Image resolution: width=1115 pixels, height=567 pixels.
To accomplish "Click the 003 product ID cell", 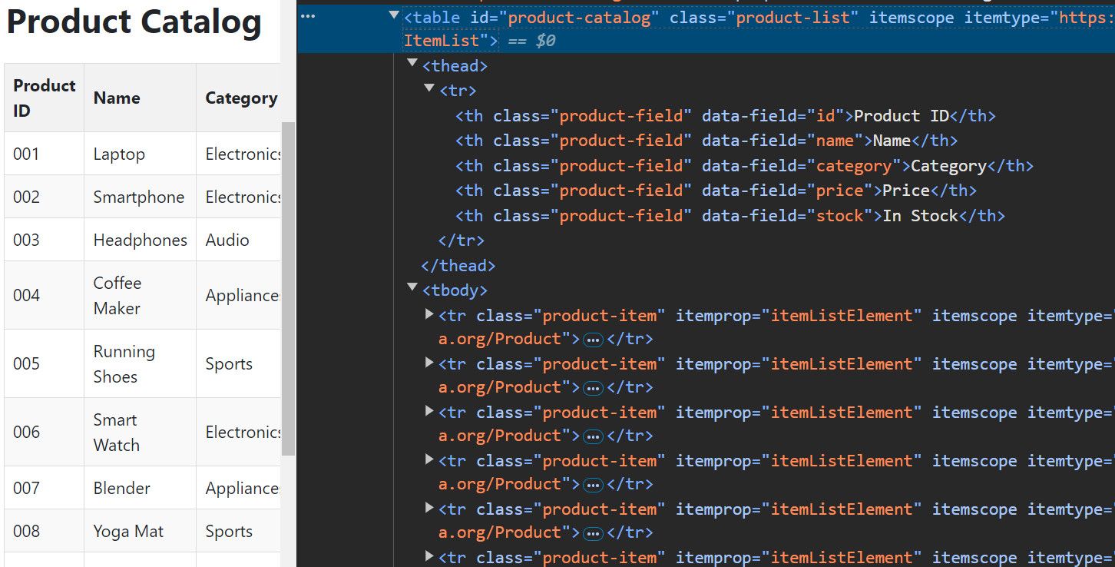I will (45, 240).
